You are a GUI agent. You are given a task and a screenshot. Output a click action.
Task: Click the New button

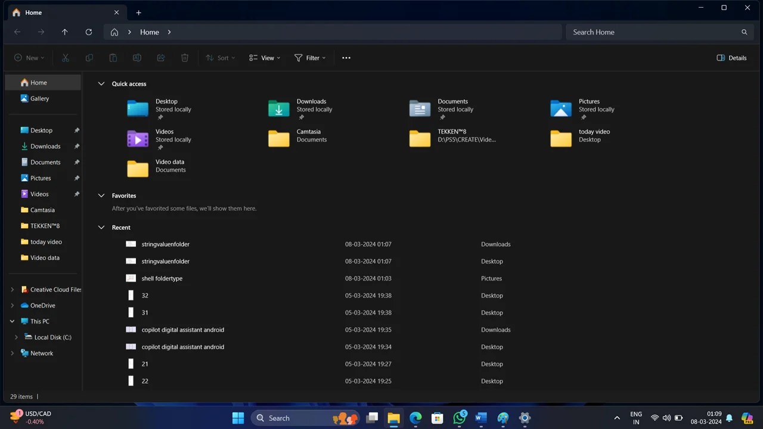pyautogui.click(x=28, y=57)
